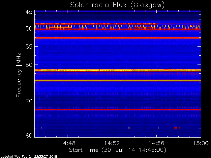Click the "60" frequency tick label
Image resolution: width=211 pixels, height=158 pixels.
[29, 65]
